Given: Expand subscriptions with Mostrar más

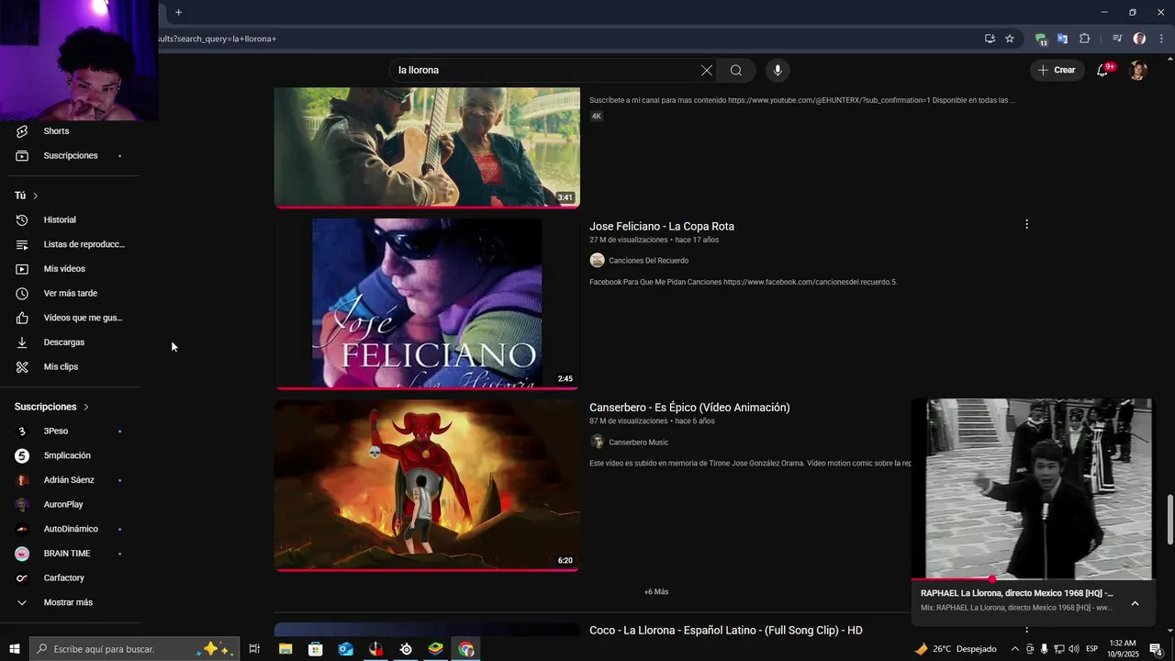Looking at the screenshot, I should pyautogui.click(x=70, y=602).
